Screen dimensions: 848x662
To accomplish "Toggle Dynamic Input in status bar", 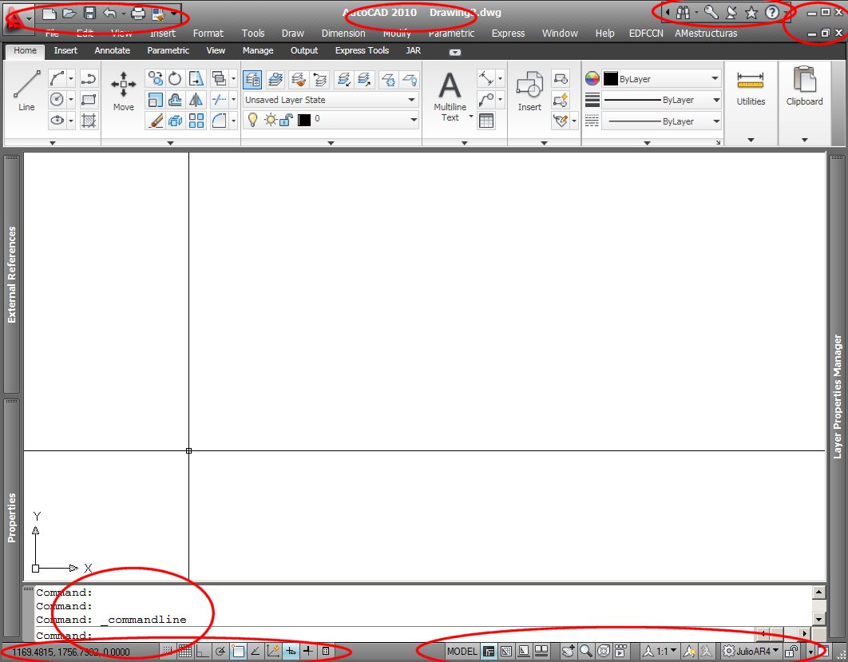I will click(291, 651).
